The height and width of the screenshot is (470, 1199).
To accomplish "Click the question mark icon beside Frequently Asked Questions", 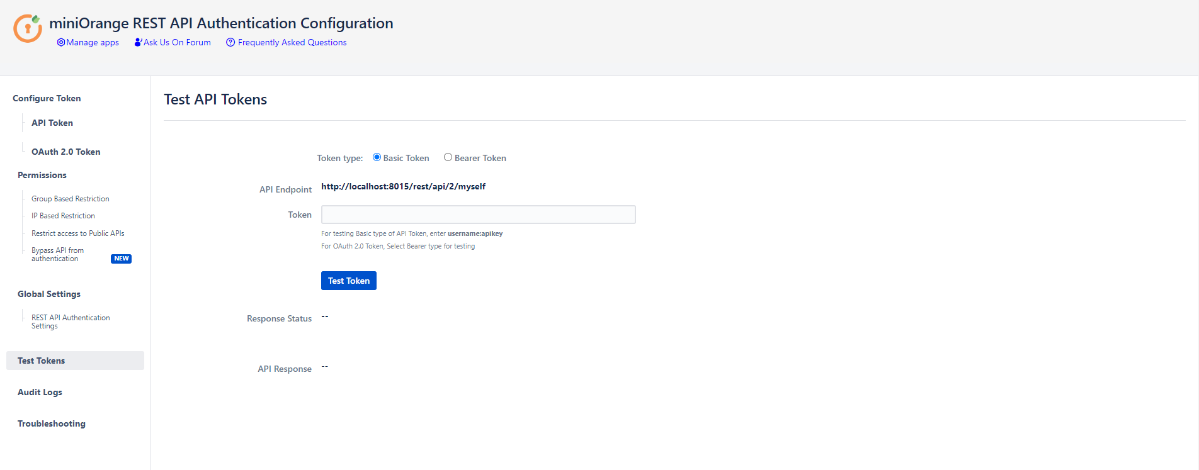I will [230, 42].
